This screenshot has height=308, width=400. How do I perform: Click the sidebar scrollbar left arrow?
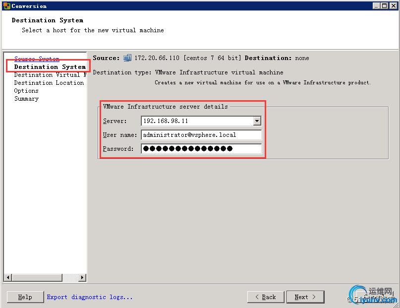8,277
